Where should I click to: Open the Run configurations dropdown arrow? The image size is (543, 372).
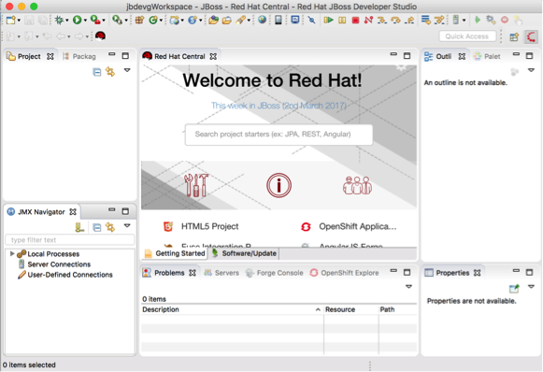(85, 21)
